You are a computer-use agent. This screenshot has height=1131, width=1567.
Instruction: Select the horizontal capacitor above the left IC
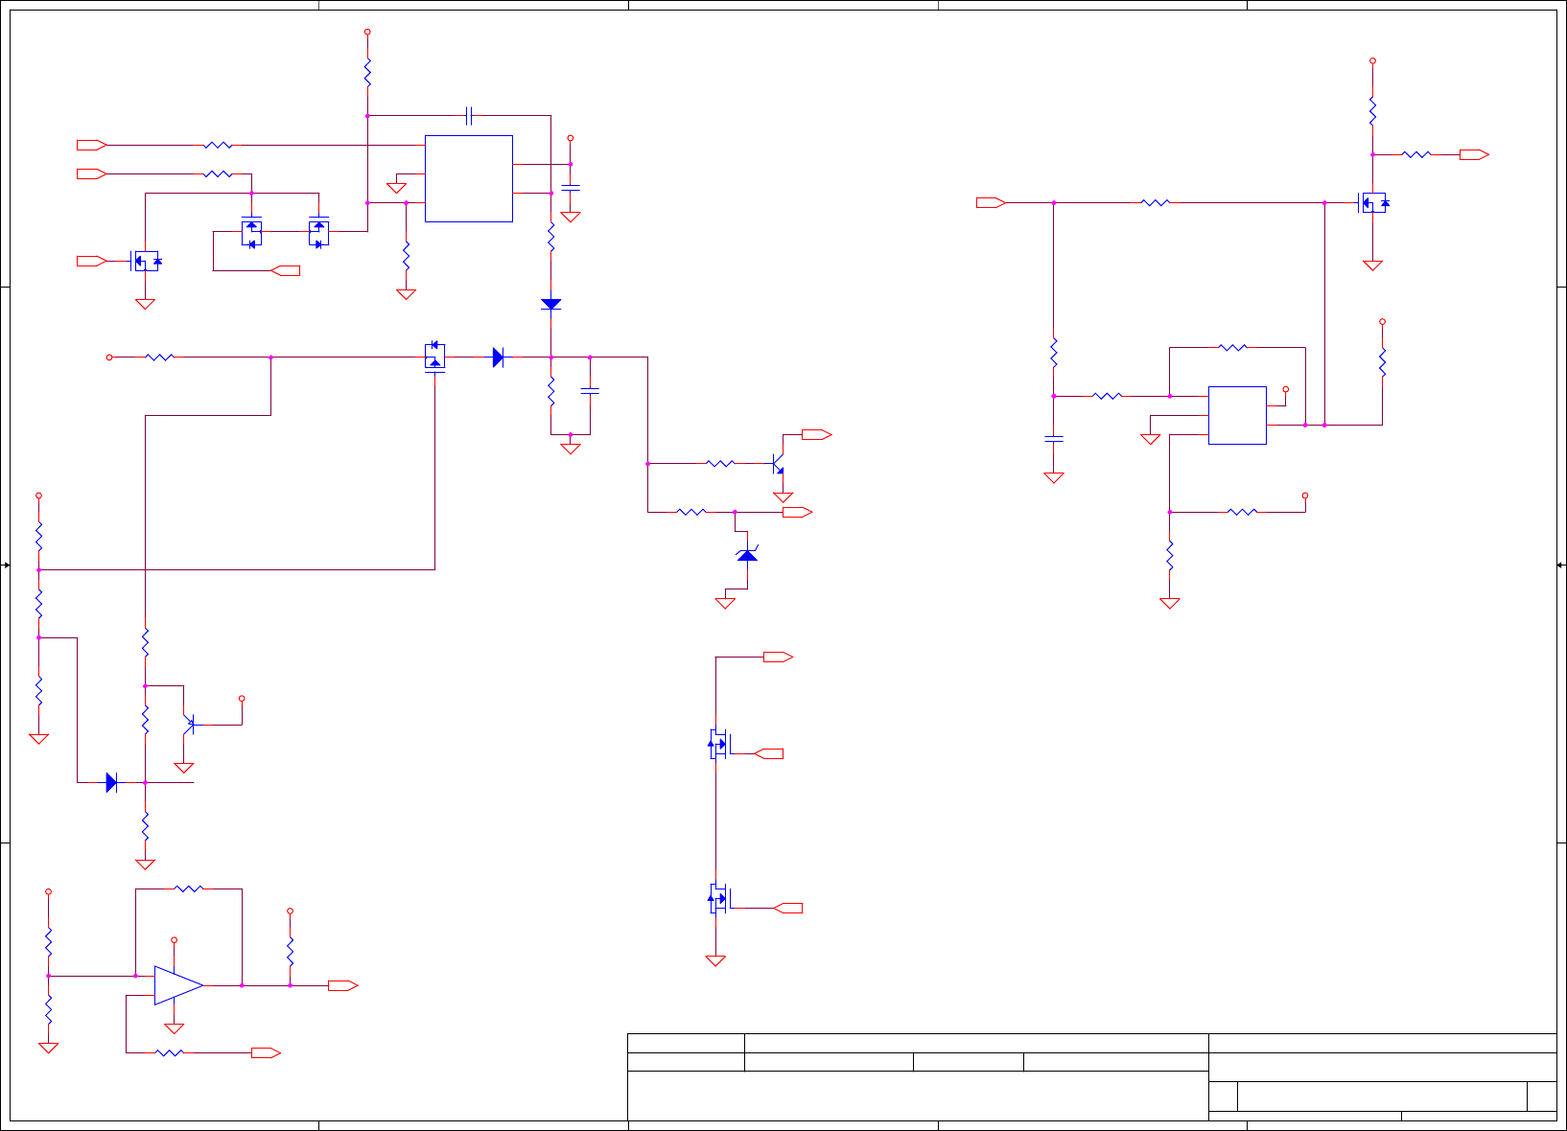pos(469,116)
